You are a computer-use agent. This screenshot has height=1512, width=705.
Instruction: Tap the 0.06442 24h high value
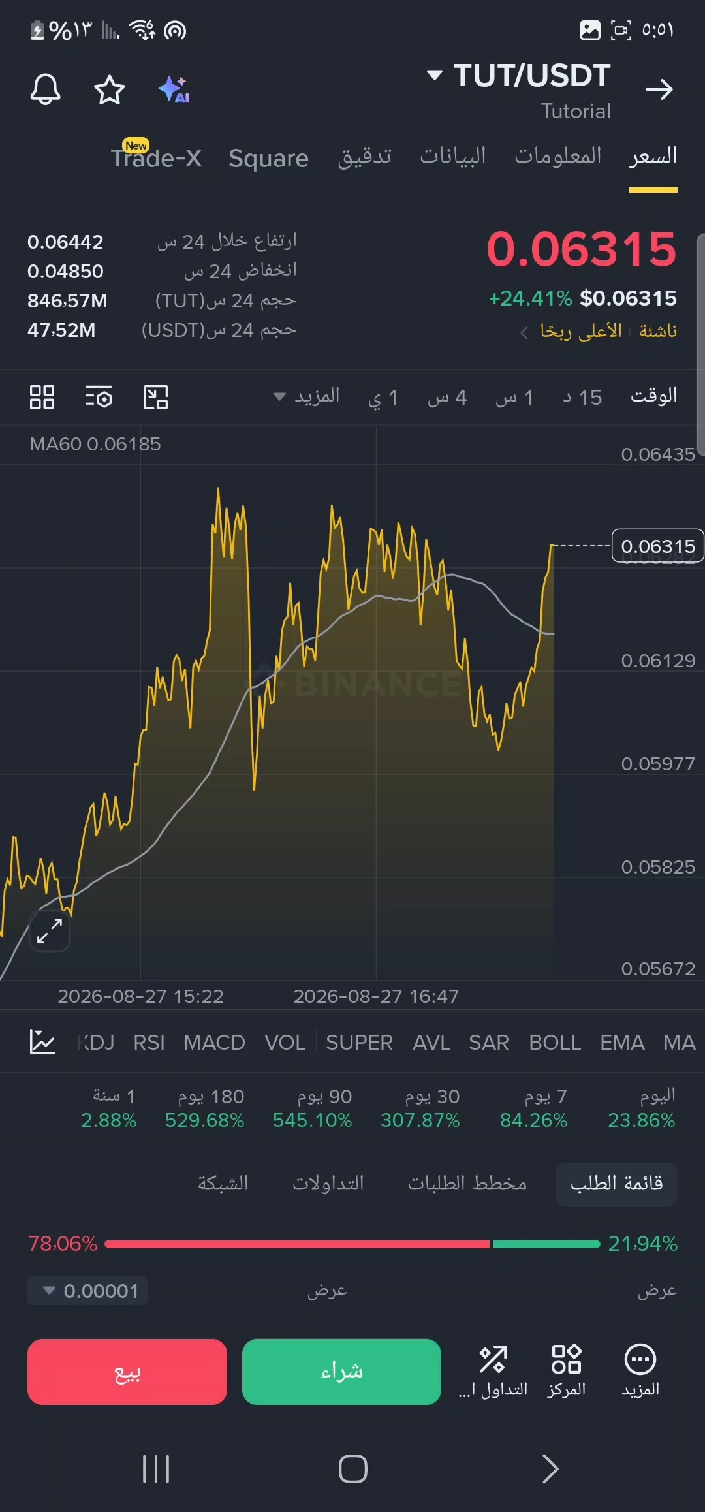coord(65,242)
